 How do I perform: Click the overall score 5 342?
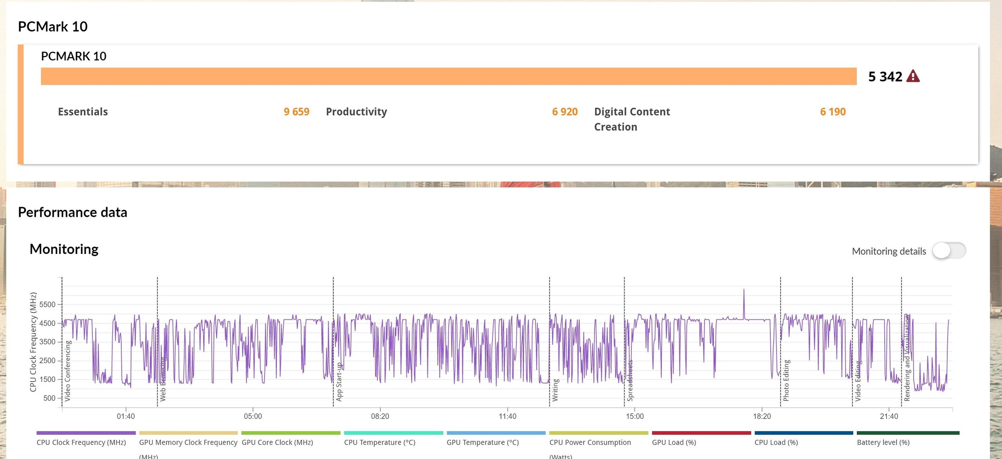[x=885, y=76]
